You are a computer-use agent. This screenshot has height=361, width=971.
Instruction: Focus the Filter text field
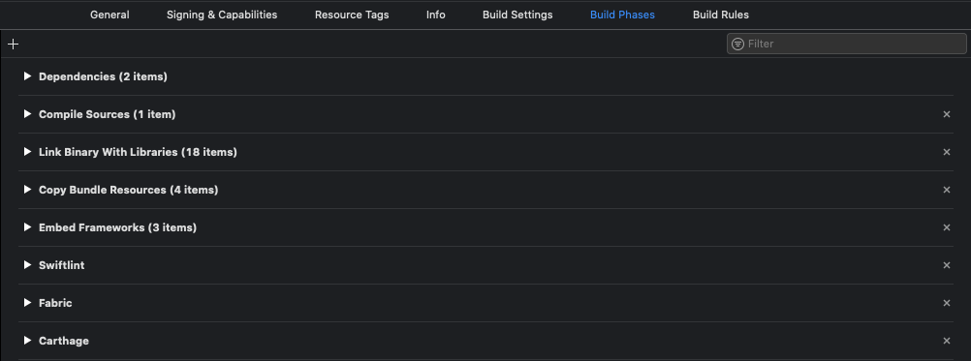(847, 44)
